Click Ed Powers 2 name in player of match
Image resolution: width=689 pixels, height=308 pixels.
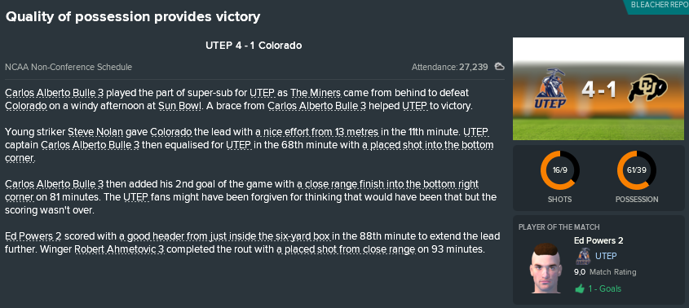click(x=598, y=240)
